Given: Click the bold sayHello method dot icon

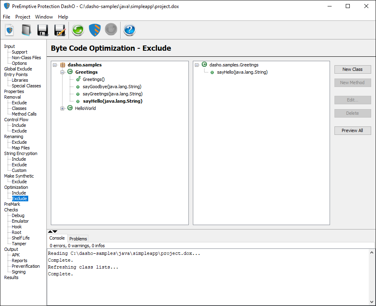Looking at the screenshot, I should coord(78,101).
